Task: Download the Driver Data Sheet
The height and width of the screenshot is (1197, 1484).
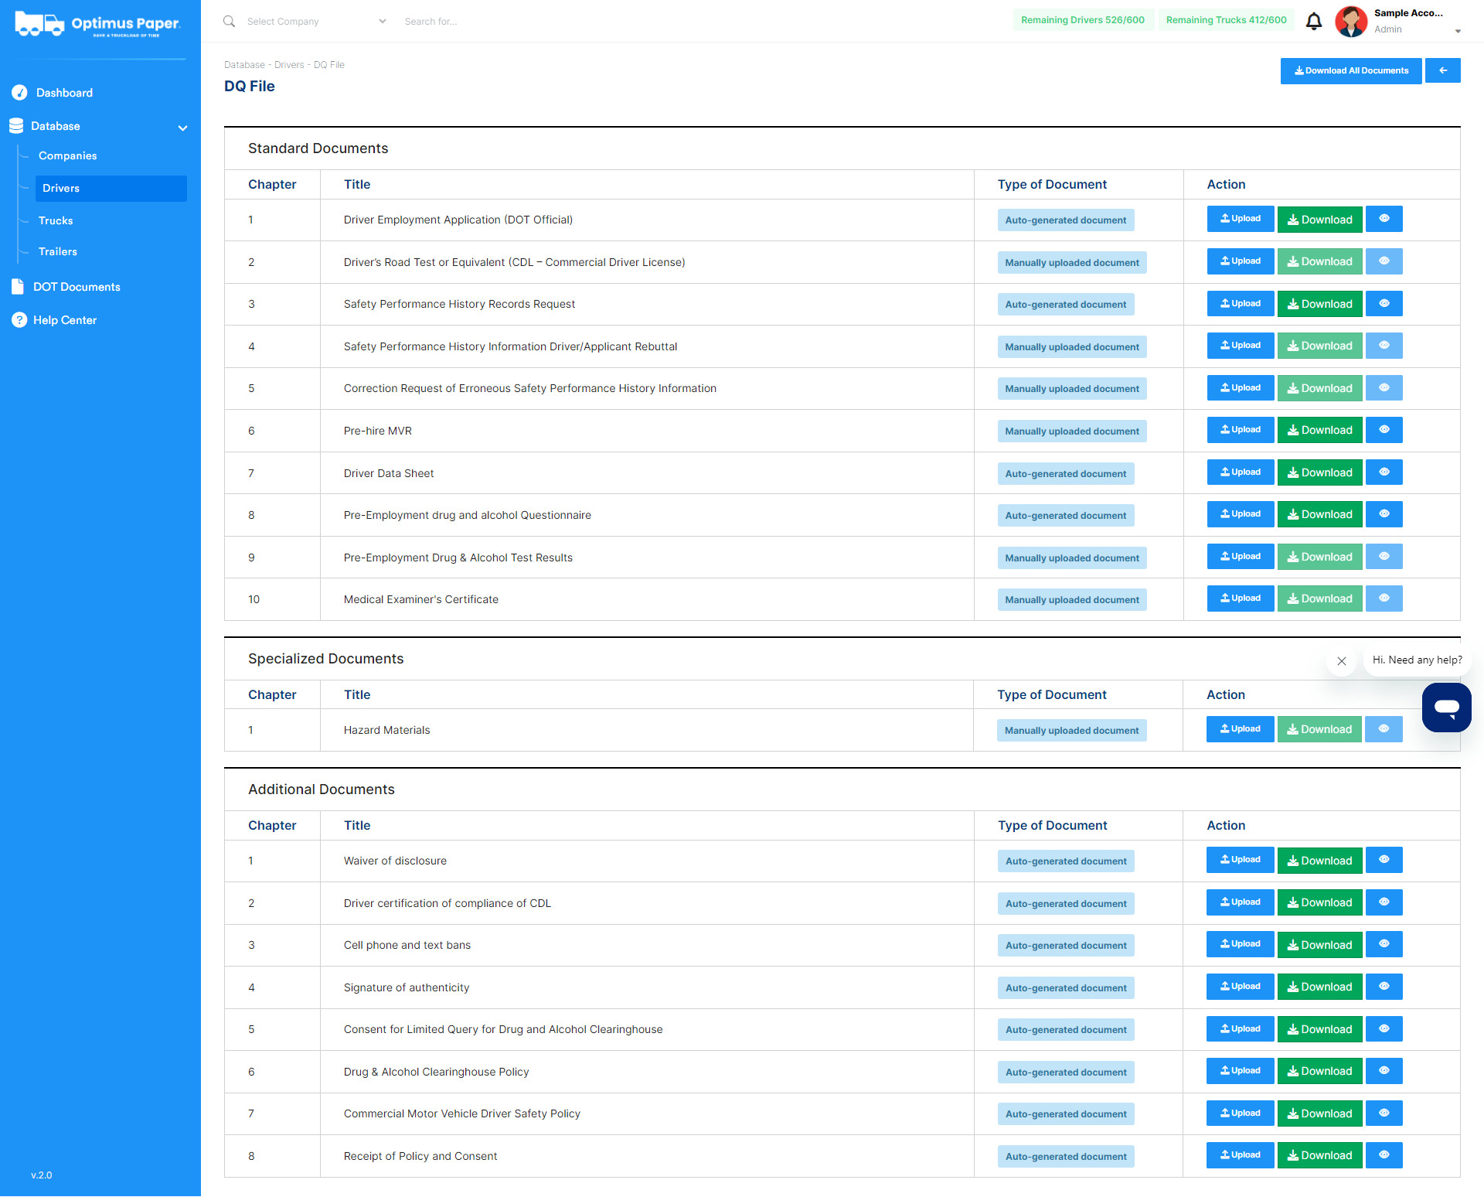Action: click(x=1319, y=472)
